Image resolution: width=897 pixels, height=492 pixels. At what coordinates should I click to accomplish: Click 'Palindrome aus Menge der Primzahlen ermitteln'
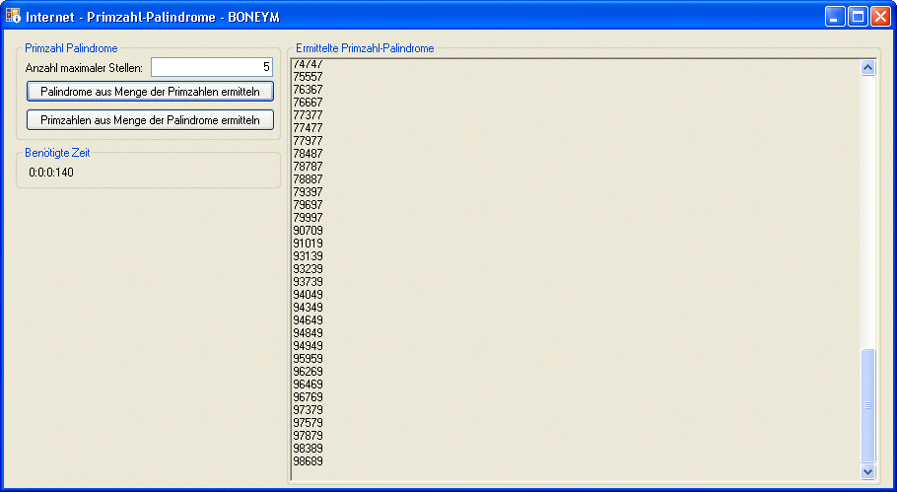(x=150, y=92)
